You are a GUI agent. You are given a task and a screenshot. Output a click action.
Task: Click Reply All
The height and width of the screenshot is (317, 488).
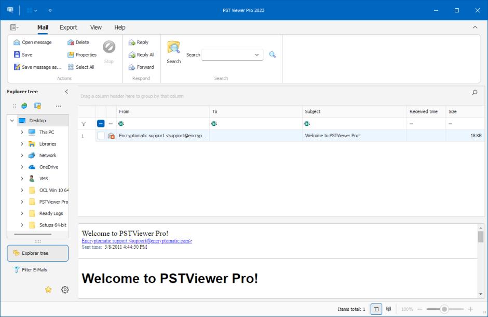pyautogui.click(x=142, y=54)
